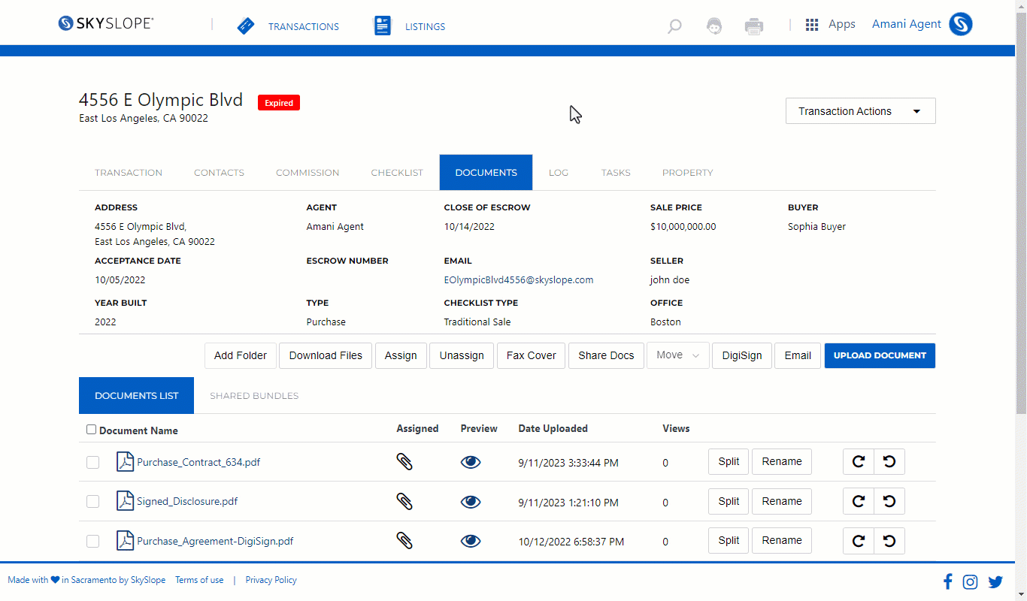
Task: Preview Signed_Disclosure.pdf with eye icon
Action: coord(471,501)
